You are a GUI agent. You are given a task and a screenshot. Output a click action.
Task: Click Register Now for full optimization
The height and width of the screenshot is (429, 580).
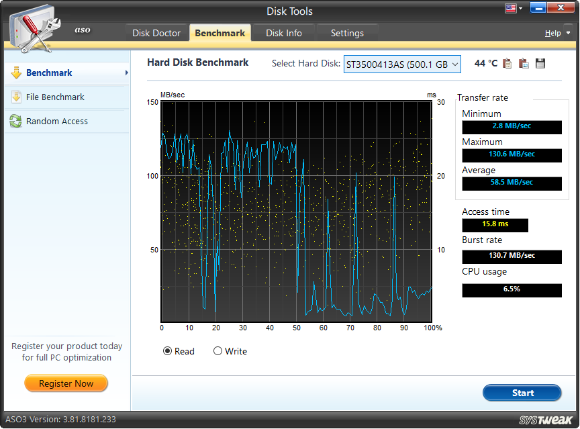point(66,383)
